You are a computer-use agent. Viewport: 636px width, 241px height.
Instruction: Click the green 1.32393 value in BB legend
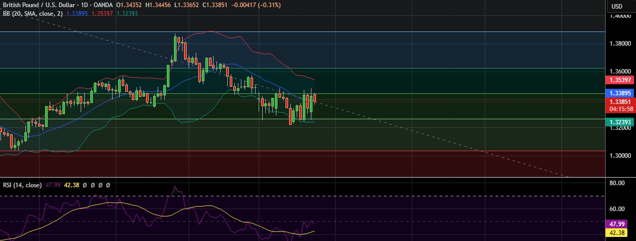[x=127, y=14]
